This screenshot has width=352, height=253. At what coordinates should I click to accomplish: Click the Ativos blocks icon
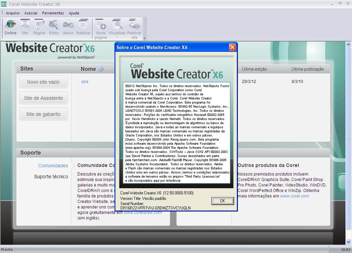tap(68, 25)
